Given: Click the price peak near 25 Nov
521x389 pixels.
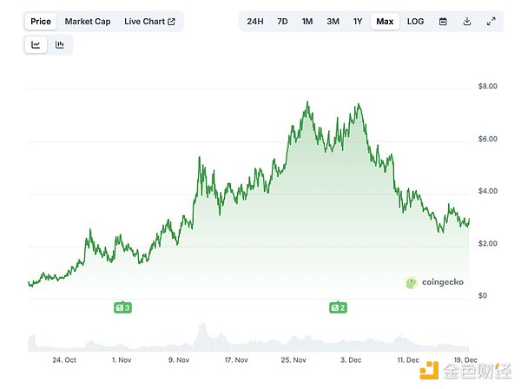Looking at the screenshot, I should [307, 103].
